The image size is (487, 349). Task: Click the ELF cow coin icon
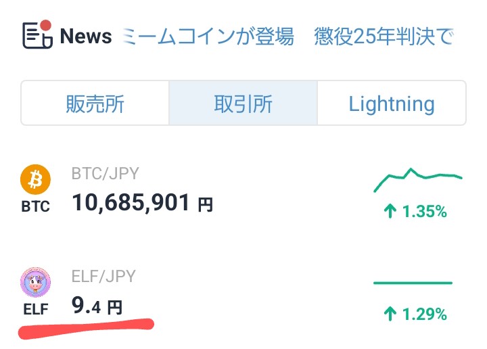35,282
